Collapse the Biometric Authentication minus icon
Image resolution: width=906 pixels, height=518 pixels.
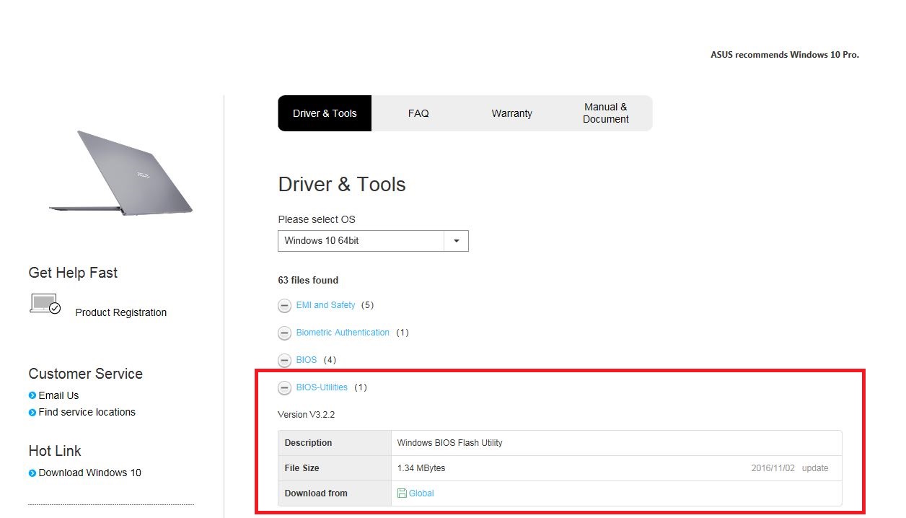[x=285, y=333]
